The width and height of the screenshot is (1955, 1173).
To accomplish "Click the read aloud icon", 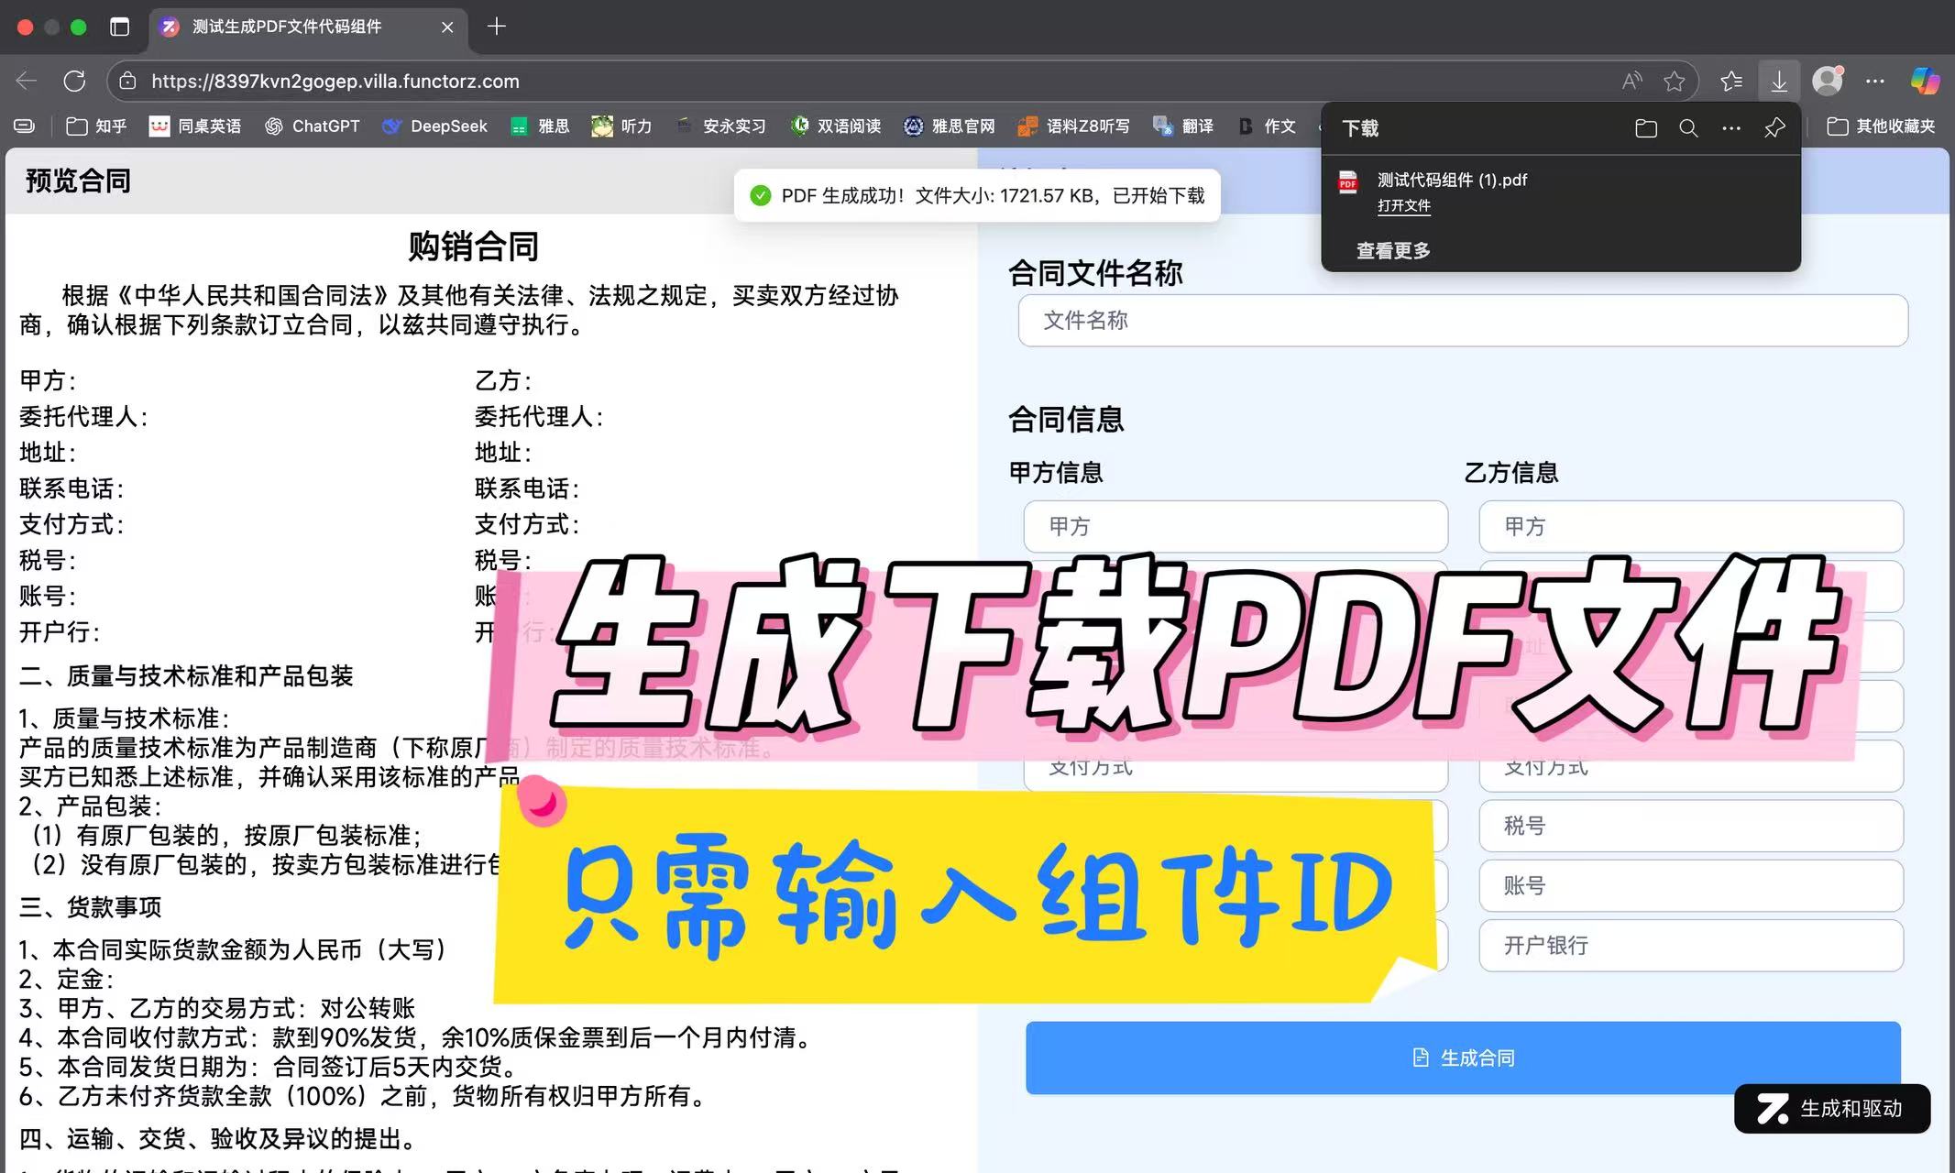I will point(1631,81).
